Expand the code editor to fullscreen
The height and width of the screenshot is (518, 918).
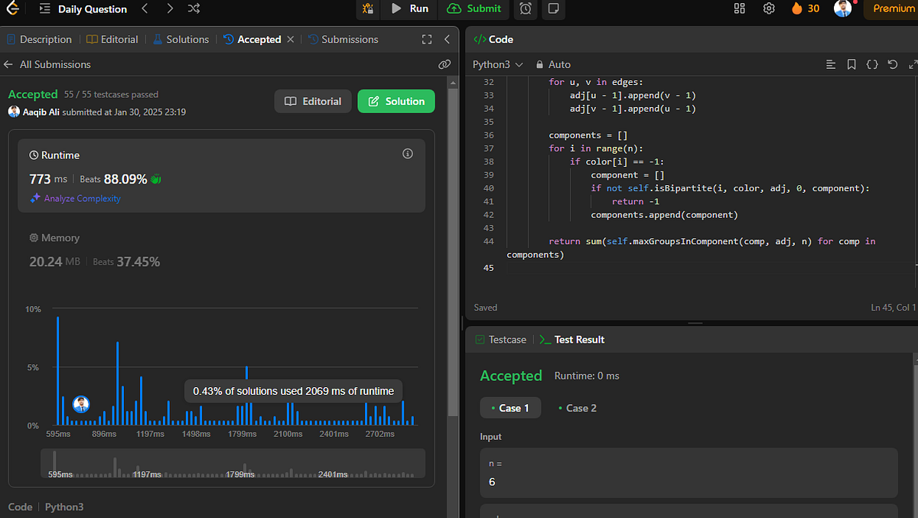pyautogui.click(x=913, y=64)
